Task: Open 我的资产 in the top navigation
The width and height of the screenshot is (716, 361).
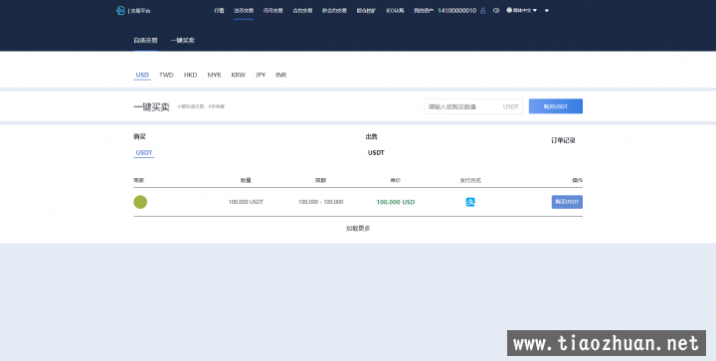Action: click(424, 11)
